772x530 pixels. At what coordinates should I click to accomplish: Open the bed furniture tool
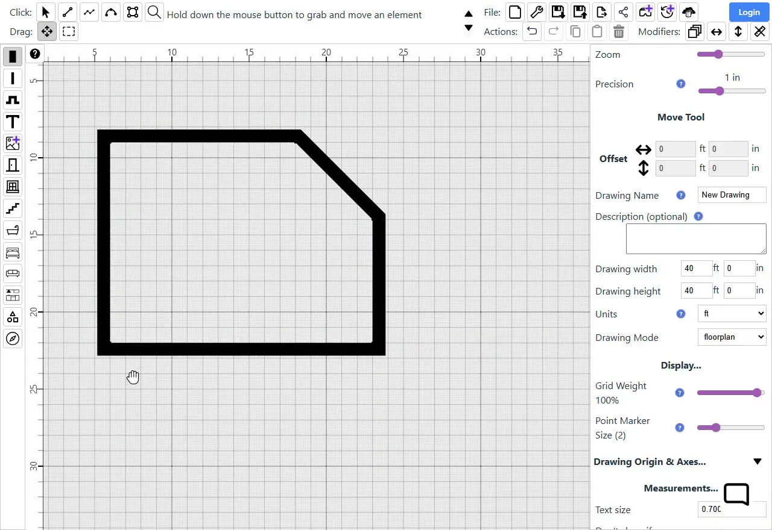pyautogui.click(x=13, y=252)
